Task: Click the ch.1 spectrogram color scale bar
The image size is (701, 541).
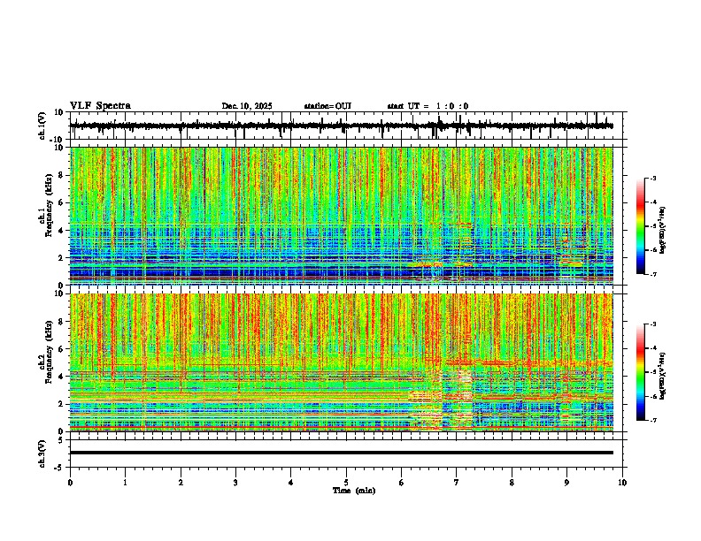Action: (x=640, y=226)
